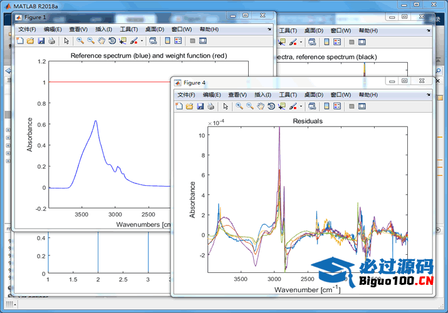Insert Legend icon in Figure 1 toolbar
Screen dimensions: 448x313
coord(178,41)
